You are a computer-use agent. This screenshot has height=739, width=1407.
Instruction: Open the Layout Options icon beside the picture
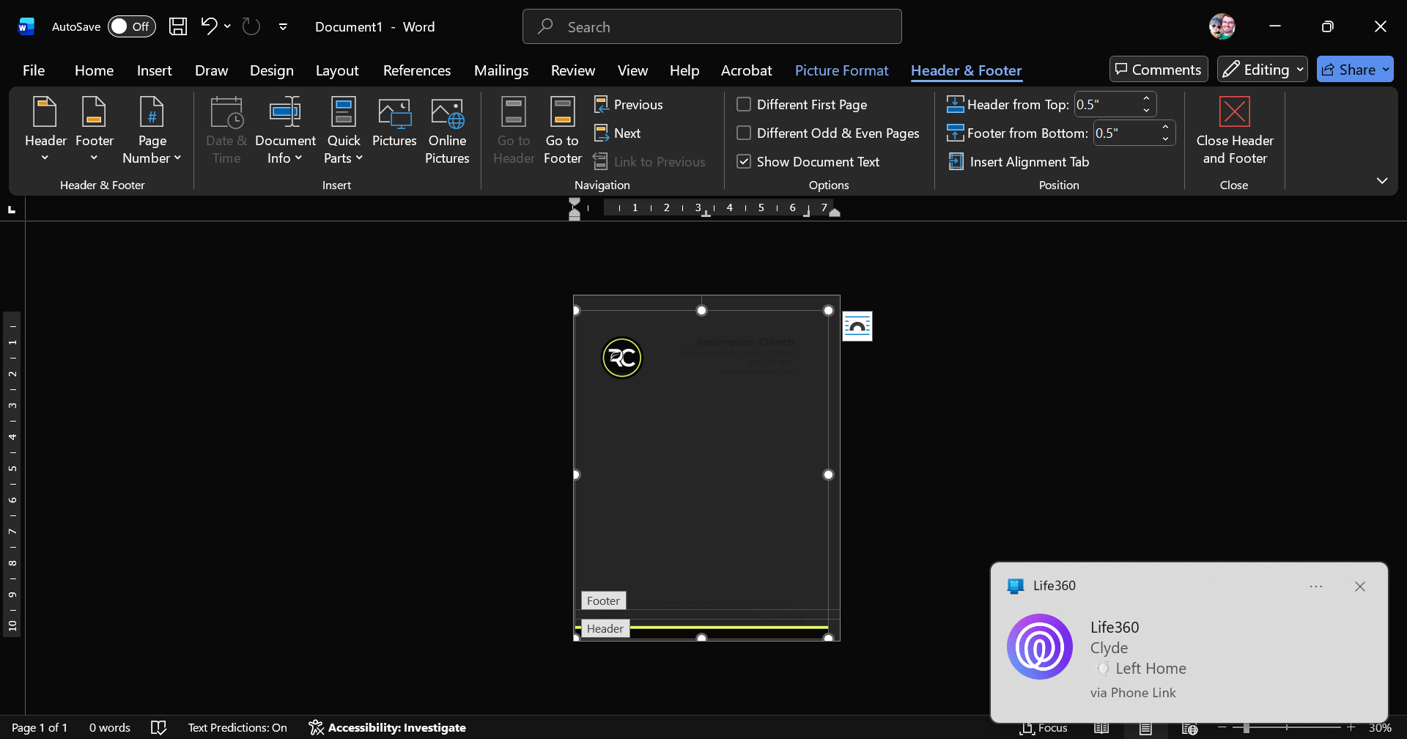pos(857,326)
